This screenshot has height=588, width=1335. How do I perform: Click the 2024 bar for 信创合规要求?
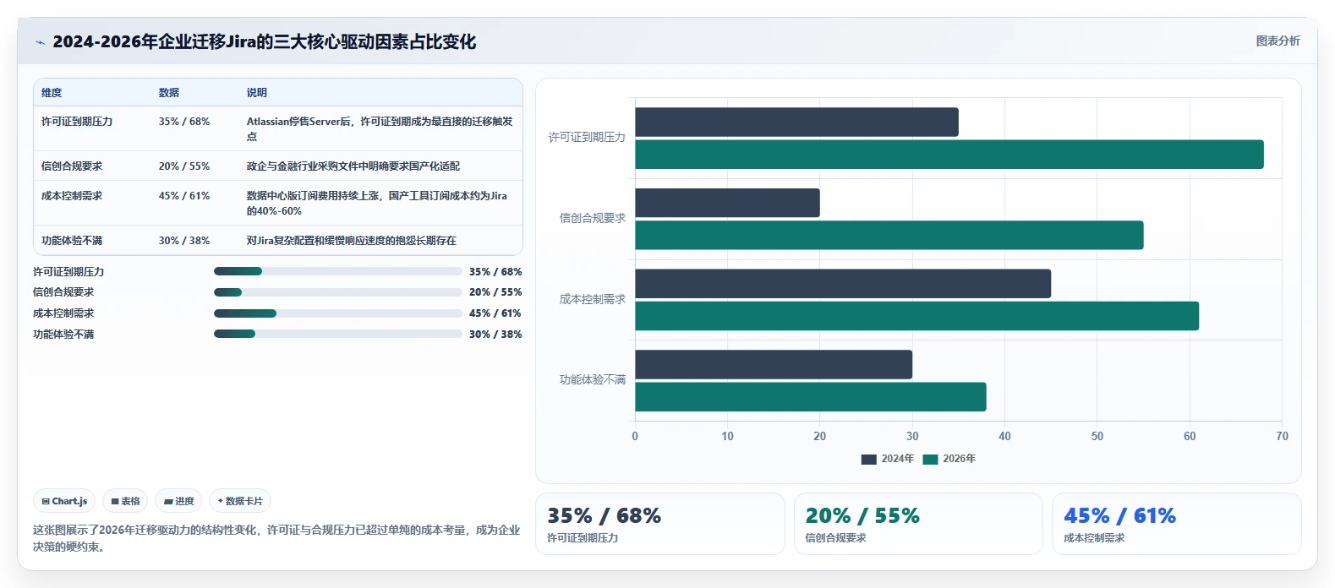[727, 203]
